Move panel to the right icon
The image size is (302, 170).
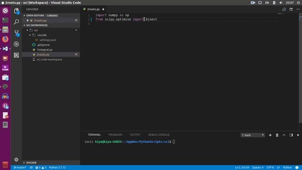click(x=291, y=135)
